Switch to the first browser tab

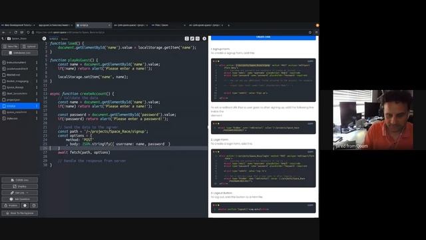18,25
